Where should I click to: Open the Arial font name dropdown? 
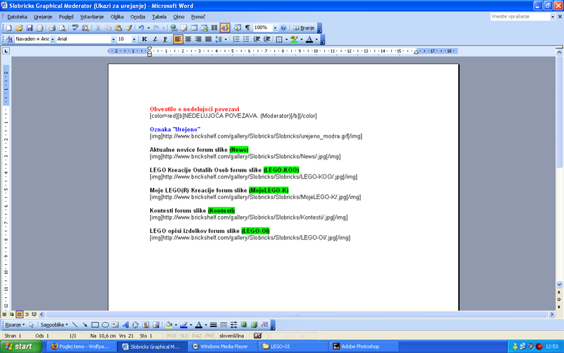point(114,39)
